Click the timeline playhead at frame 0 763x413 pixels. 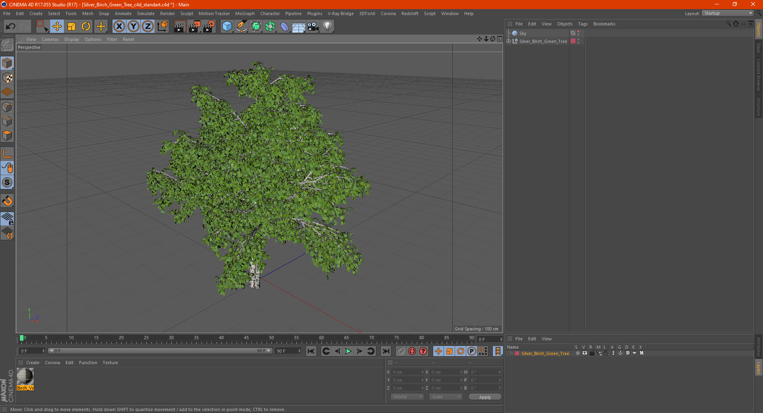(21, 338)
